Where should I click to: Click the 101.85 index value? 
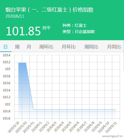pyautogui.click(x=23, y=31)
